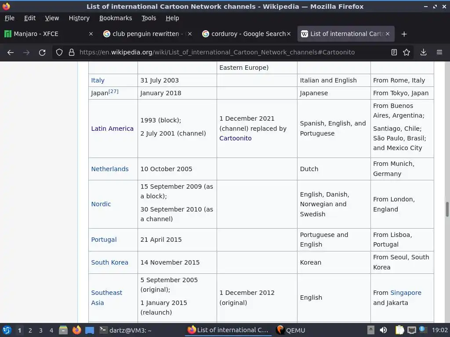Image resolution: width=450 pixels, height=337 pixels.
Task: Close the corduroy Google Search tab
Action: pos(289,34)
